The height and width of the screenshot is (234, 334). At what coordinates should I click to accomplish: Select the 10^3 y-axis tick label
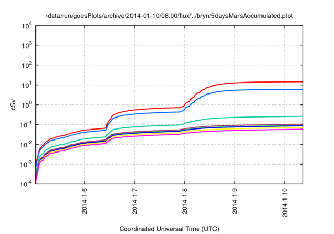point(27,45)
